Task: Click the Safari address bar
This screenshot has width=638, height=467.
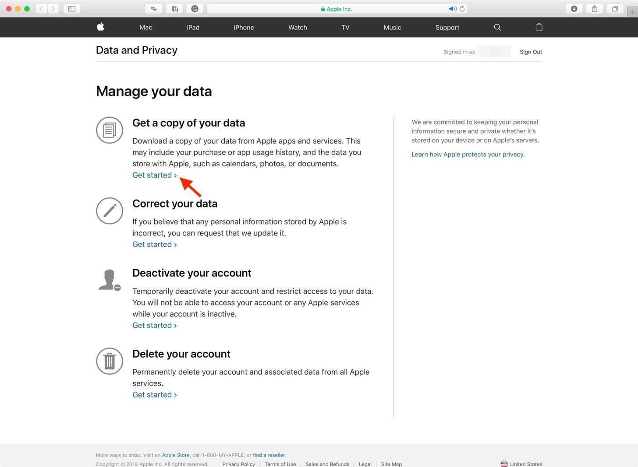Action: click(337, 9)
